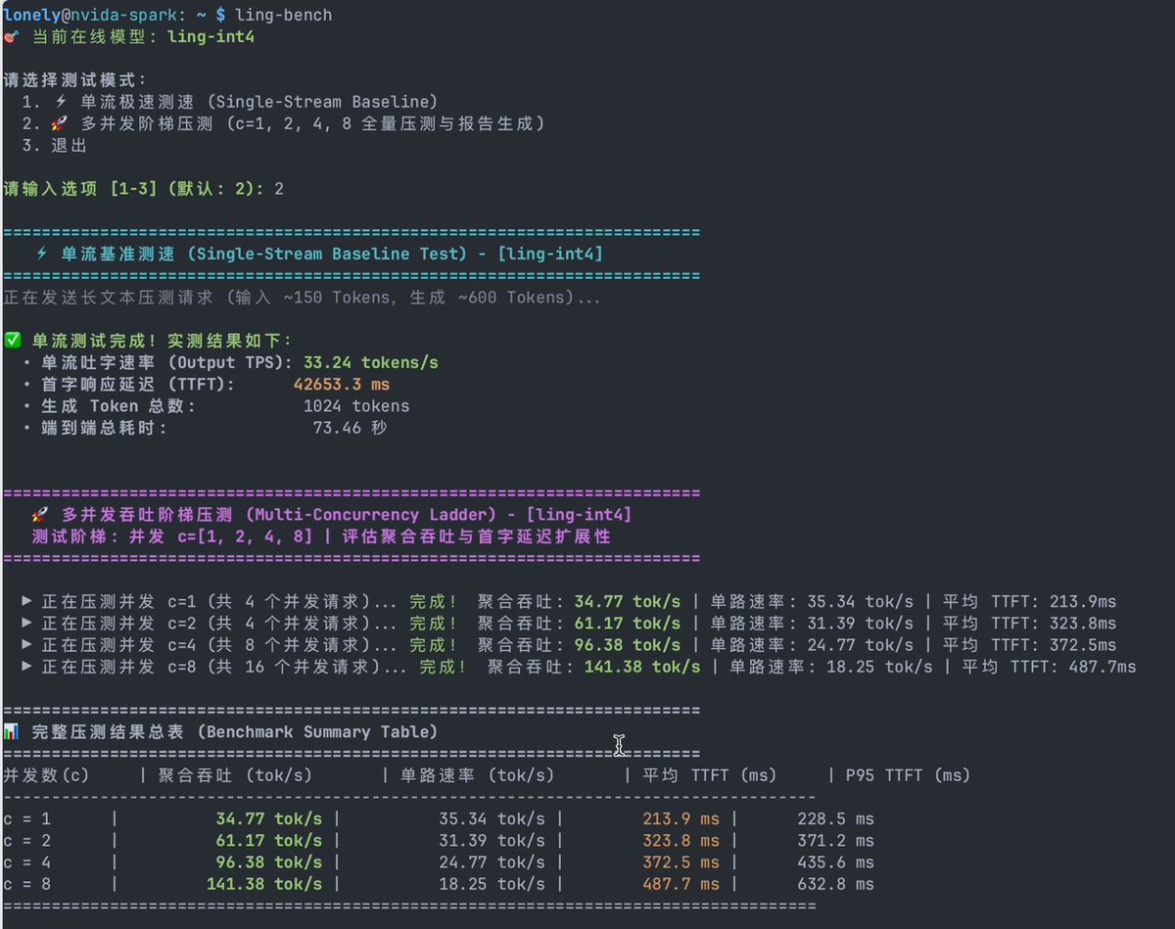The image size is (1175, 929).
Task: Click the '435.6 ms' P95 cell
Action: click(x=835, y=862)
